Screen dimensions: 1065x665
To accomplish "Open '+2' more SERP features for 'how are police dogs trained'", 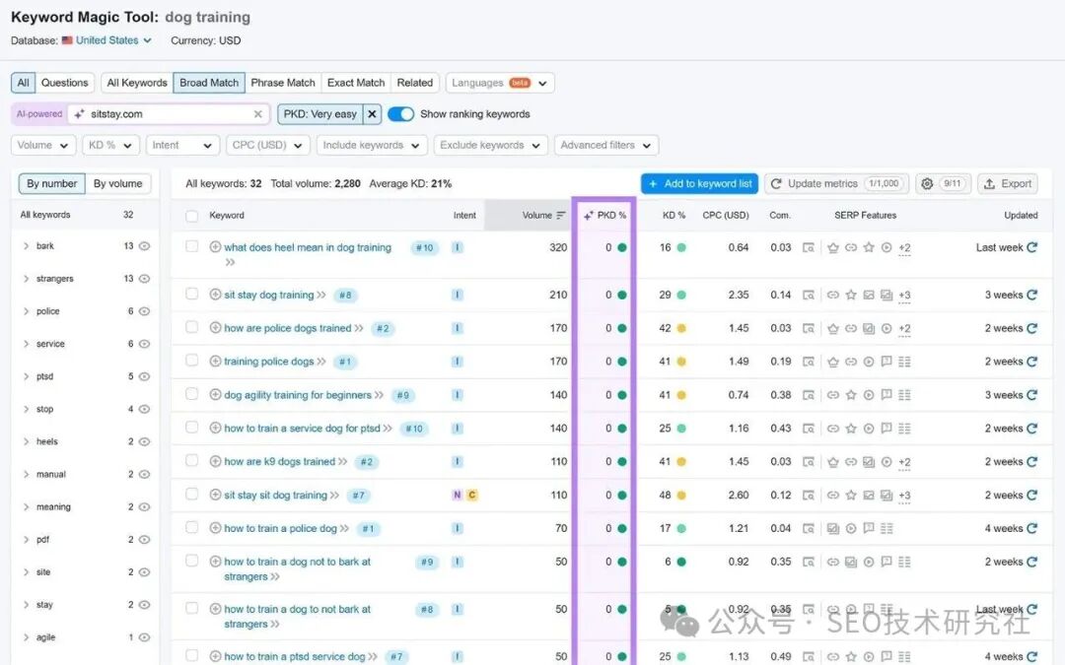I will 904,328.
